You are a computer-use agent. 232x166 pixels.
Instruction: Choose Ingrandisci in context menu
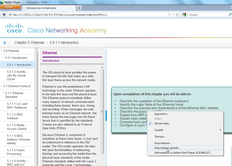coord(185,114)
